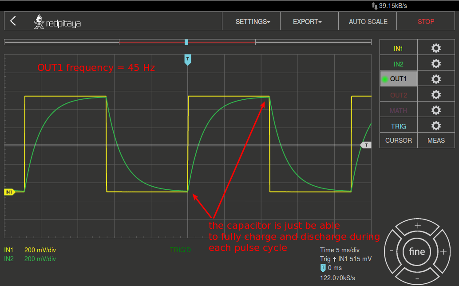Screen dimensions: 459x286
Task: Click the yellow IN1 offset marker
Action: pos(9,192)
